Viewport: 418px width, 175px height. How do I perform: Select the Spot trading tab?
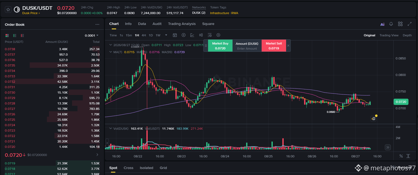pos(113,168)
